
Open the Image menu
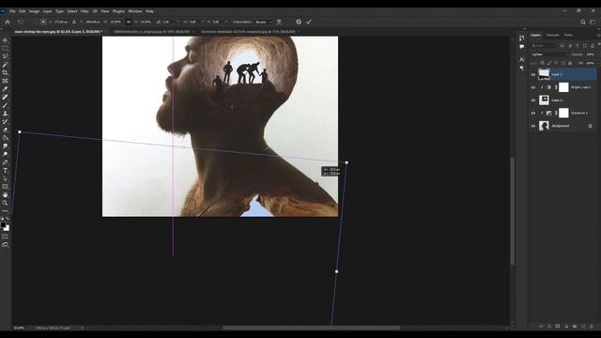(34, 11)
